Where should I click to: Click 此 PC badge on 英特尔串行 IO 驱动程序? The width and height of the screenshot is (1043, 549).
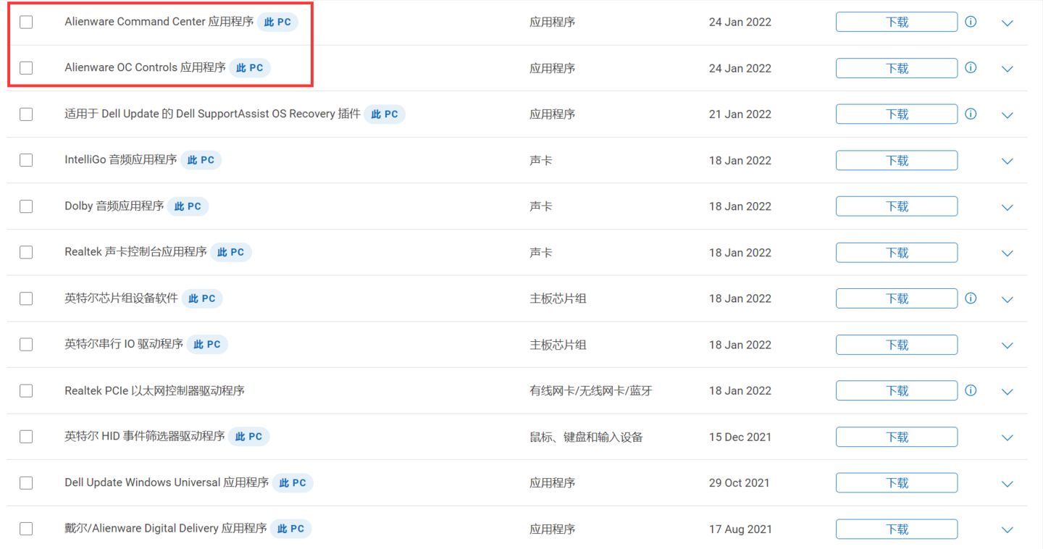click(208, 344)
